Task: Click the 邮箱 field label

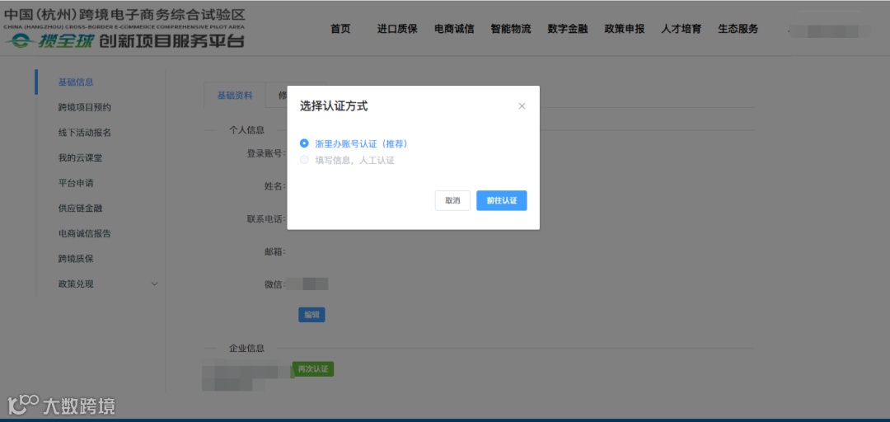Action: point(274,251)
